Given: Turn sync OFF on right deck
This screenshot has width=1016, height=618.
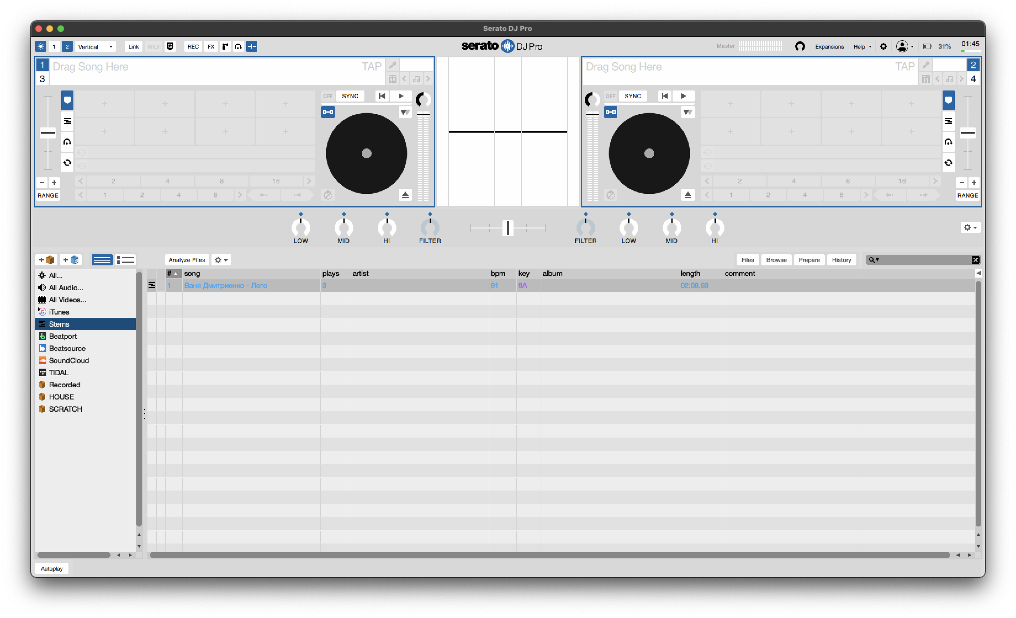Looking at the screenshot, I should coord(610,96).
